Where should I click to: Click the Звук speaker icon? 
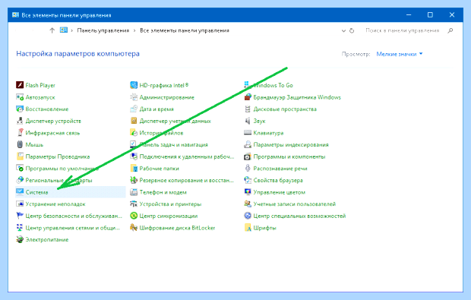coord(248,121)
